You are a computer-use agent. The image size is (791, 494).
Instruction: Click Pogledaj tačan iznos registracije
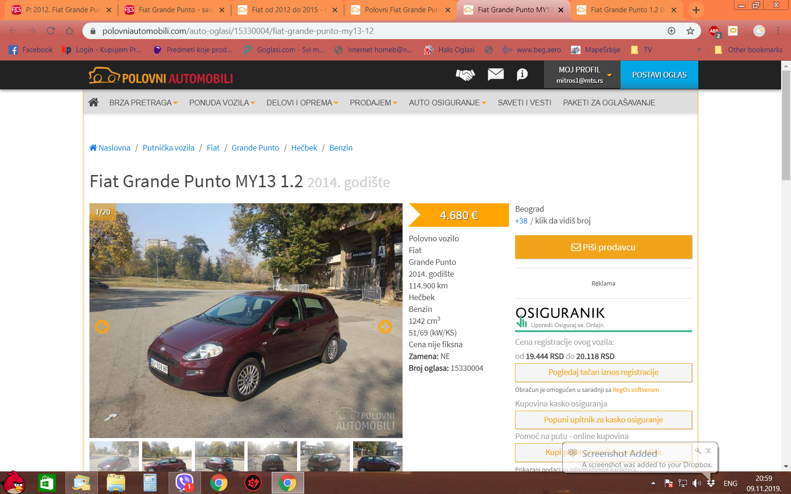coord(604,372)
